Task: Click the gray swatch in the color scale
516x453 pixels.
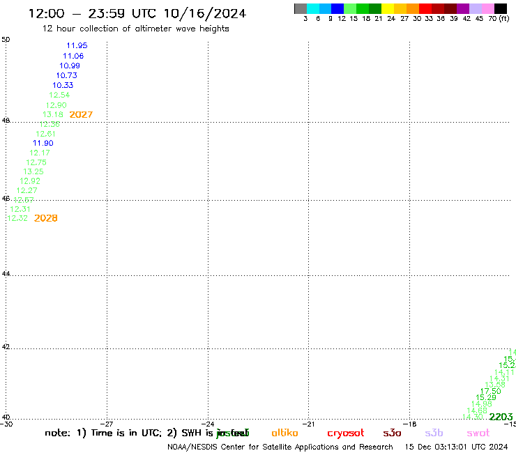Action: (x=301, y=8)
